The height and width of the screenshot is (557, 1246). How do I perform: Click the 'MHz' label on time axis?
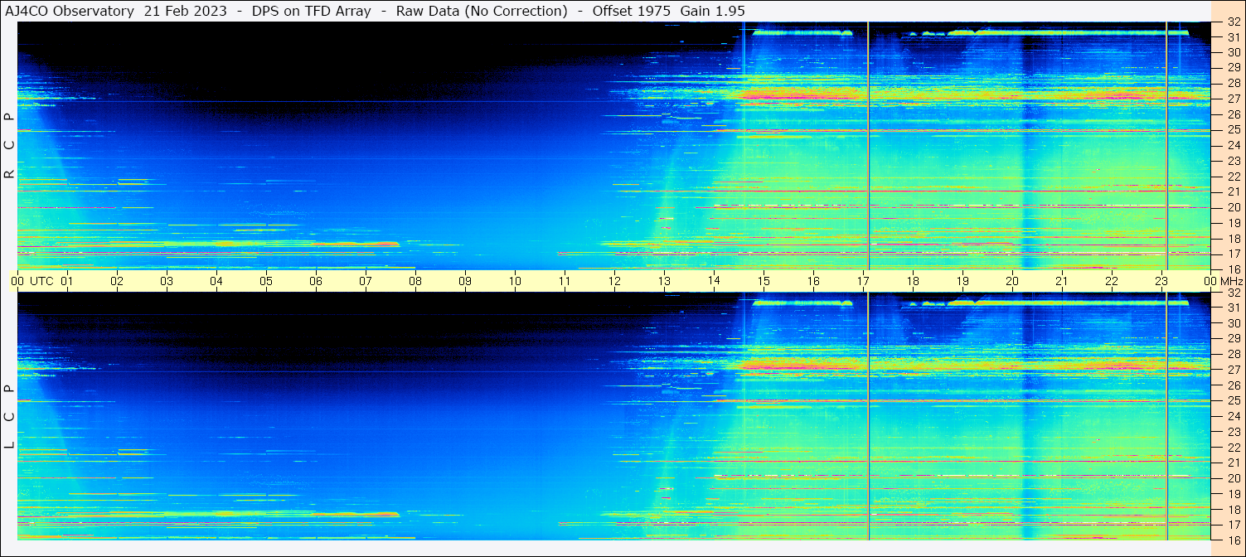[1230, 281]
